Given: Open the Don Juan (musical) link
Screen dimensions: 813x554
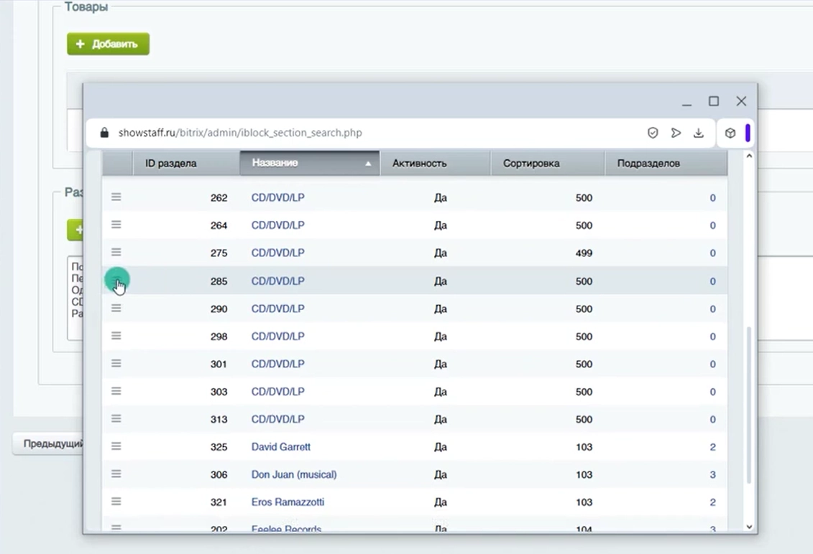Looking at the screenshot, I should click(294, 474).
